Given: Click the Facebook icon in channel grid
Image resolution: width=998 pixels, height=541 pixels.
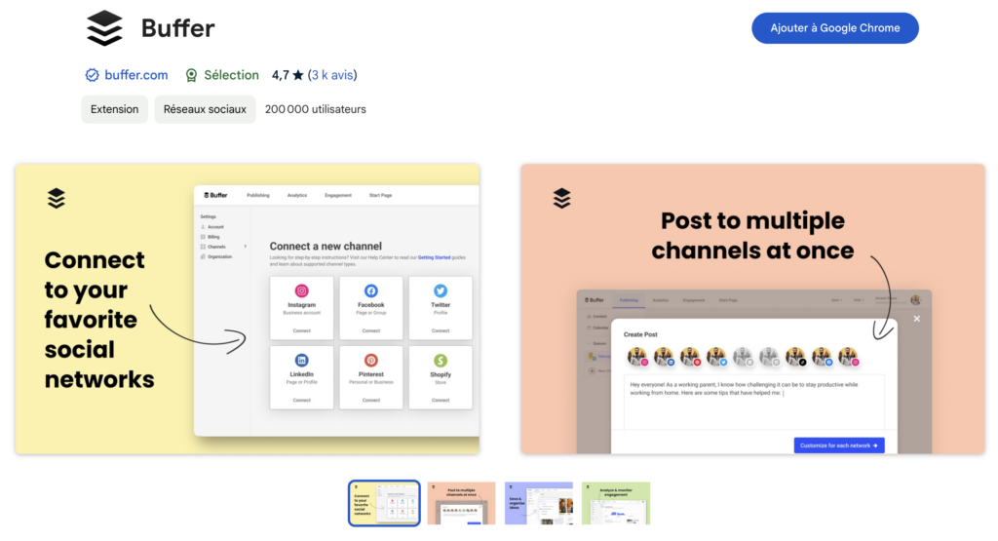Looking at the screenshot, I should (x=371, y=290).
